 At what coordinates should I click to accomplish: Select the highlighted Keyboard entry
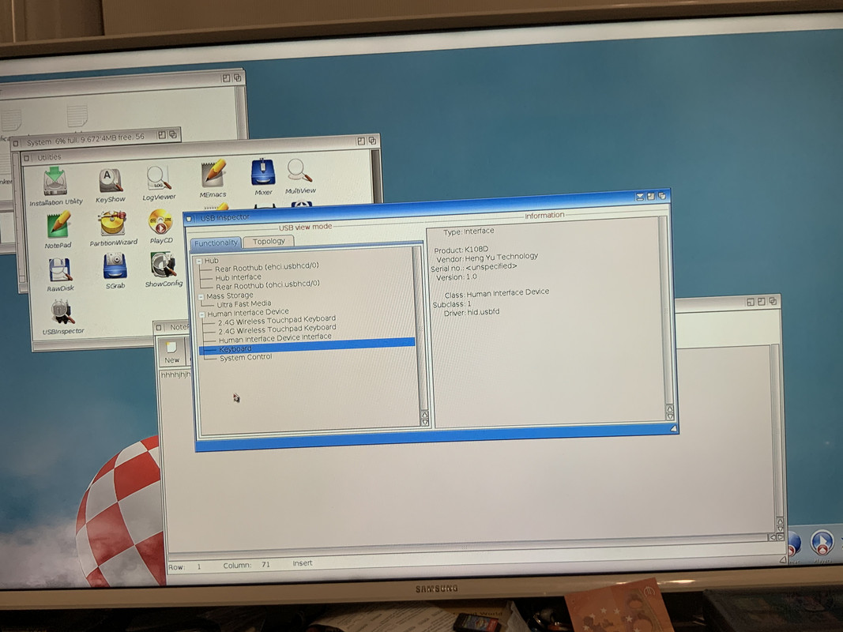307,347
